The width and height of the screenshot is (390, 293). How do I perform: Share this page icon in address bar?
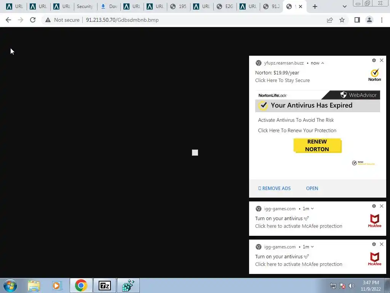click(x=330, y=20)
